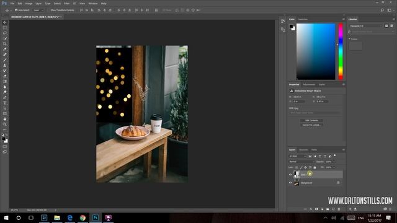Toggle lock all padlock icon

coord(314,167)
